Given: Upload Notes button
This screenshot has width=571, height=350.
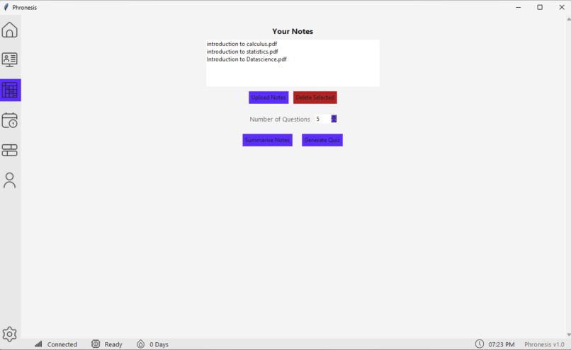Looking at the screenshot, I should pyautogui.click(x=268, y=98).
